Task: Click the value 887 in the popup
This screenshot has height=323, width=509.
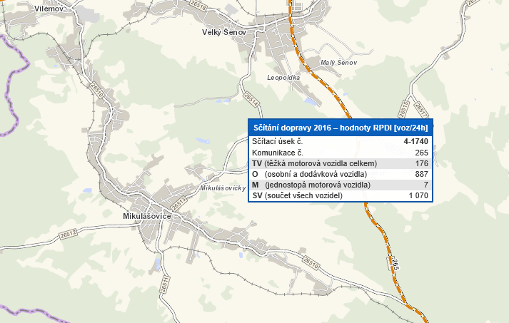Action: click(422, 174)
